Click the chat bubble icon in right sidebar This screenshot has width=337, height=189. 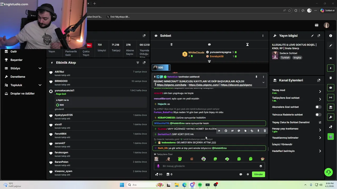[x=331, y=88]
